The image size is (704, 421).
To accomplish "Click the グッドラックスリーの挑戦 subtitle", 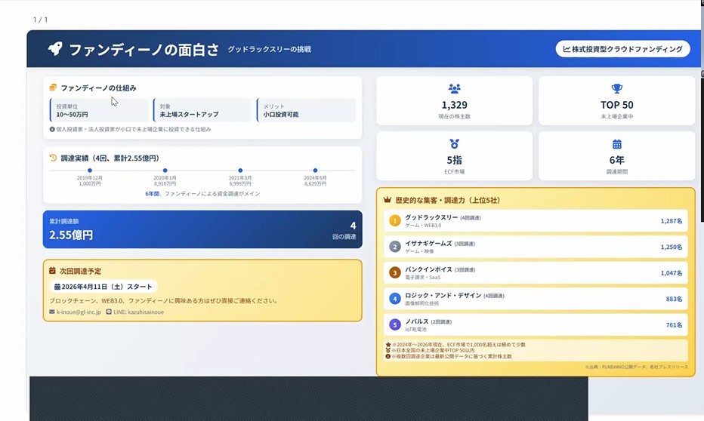I will [270, 49].
